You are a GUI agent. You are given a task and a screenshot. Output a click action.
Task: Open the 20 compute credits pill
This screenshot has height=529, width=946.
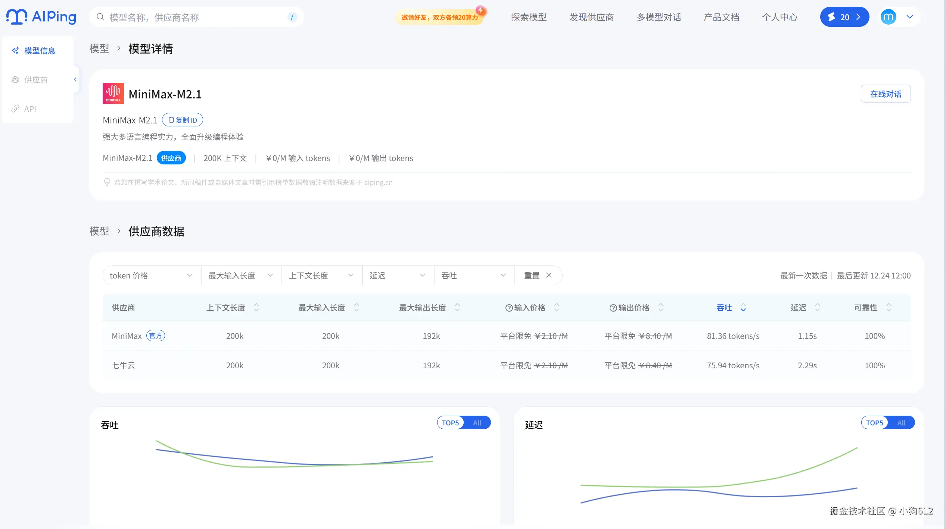(844, 17)
